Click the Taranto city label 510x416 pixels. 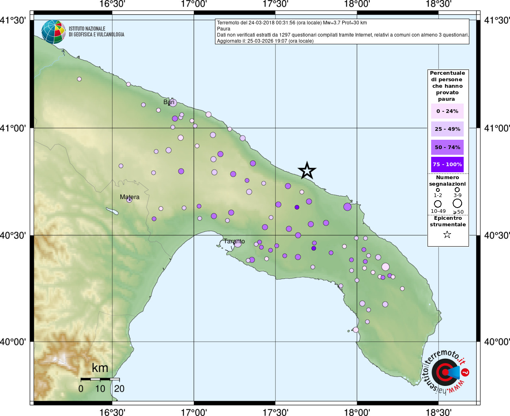click(x=234, y=241)
